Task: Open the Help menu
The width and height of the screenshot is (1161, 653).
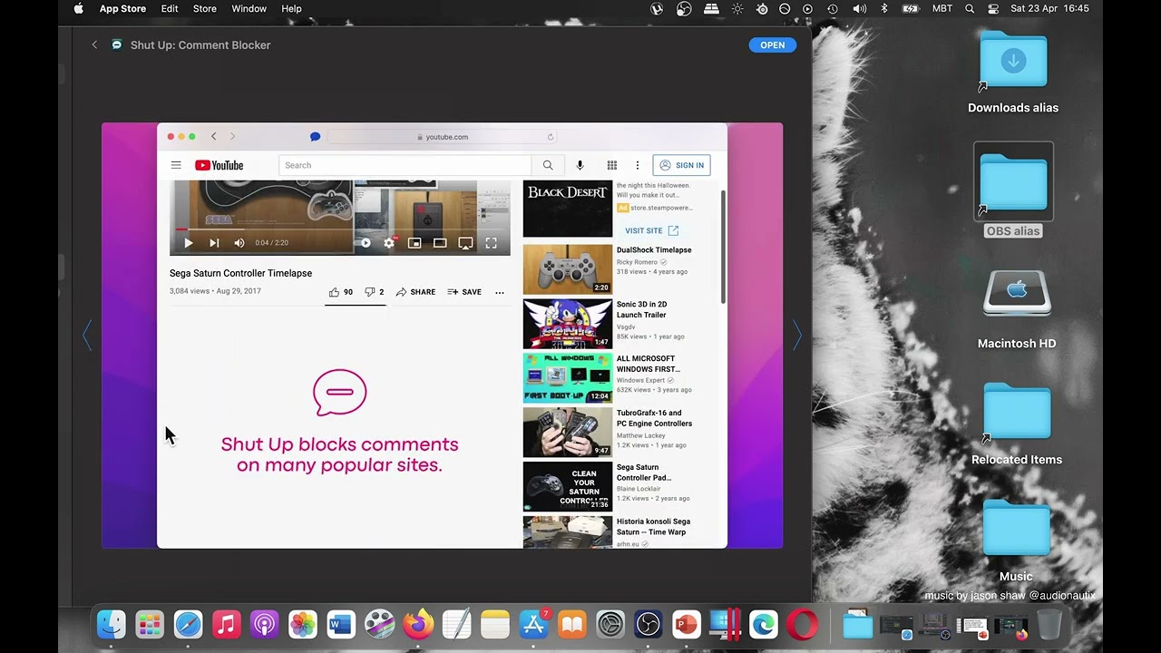Action: coord(291,9)
